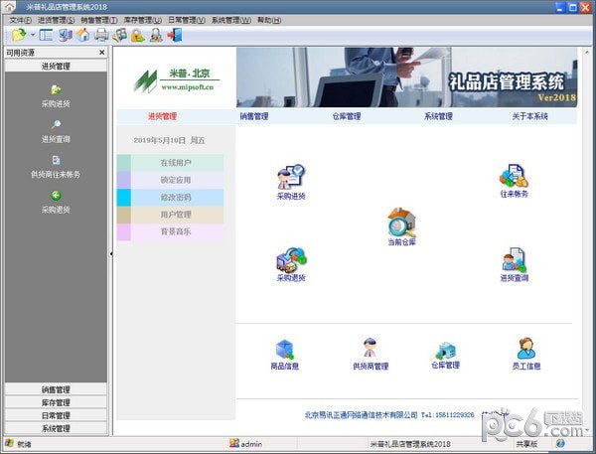
Task: Click the 共享版 status bar entry
Action: click(526, 444)
